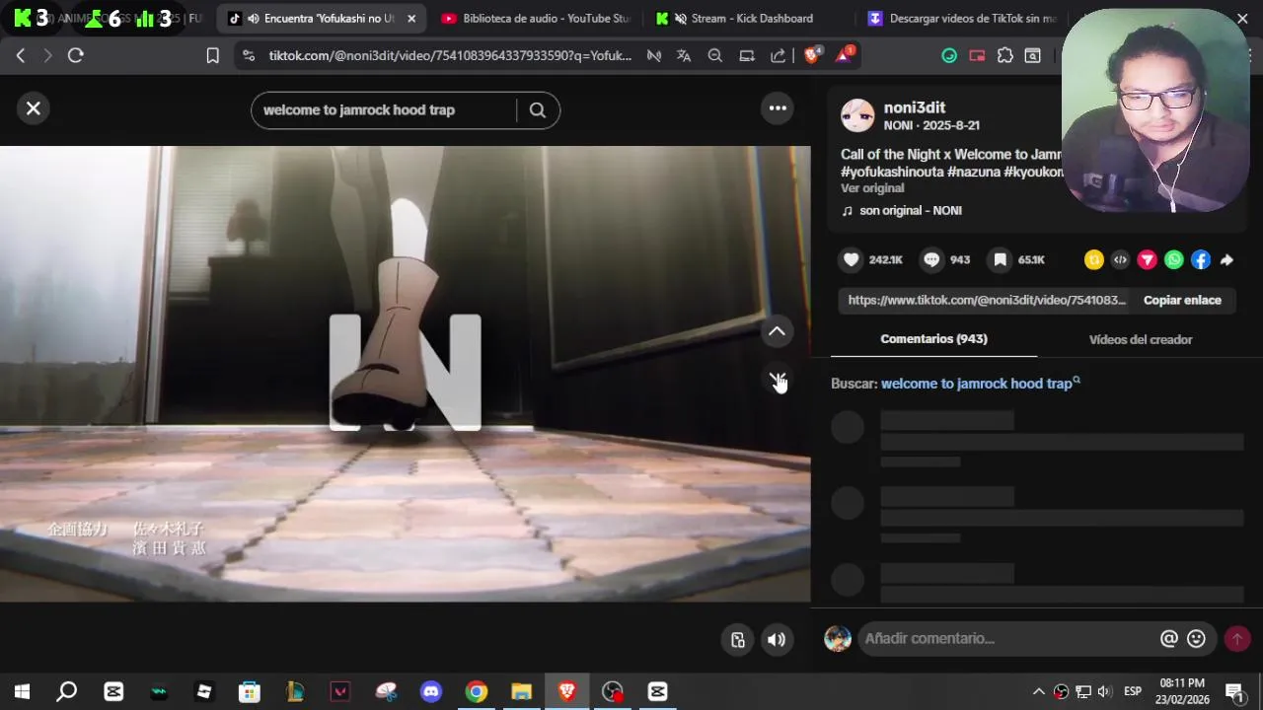Close the TikTok browser tab
Image resolution: width=1263 pixels, height=710 pixels.
pyautogui.click(x=411, y=19)
